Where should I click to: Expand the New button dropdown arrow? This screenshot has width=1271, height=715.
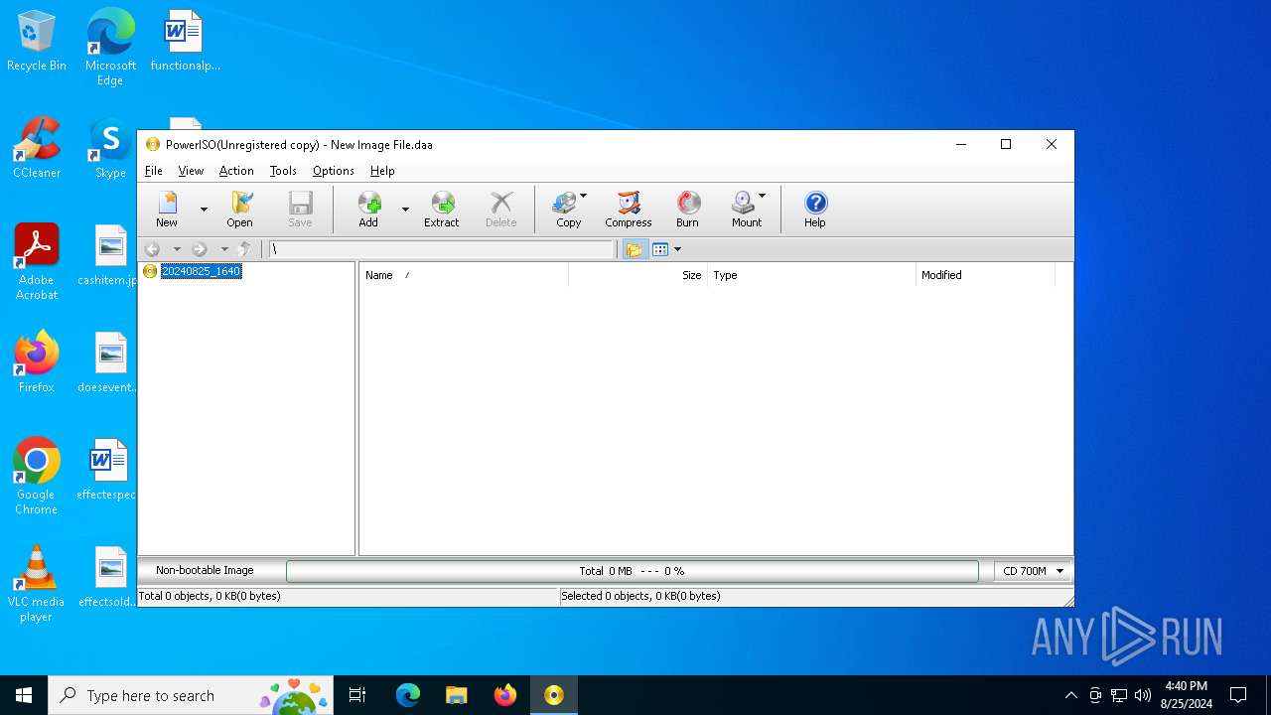(x=204, y=210)
